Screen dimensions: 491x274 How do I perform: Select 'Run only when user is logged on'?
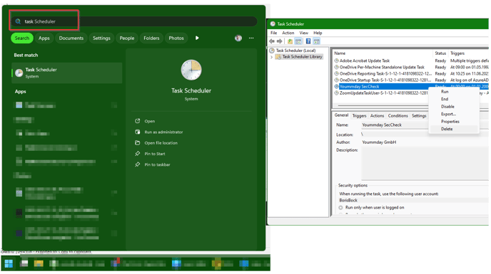(x=340, y=207)
